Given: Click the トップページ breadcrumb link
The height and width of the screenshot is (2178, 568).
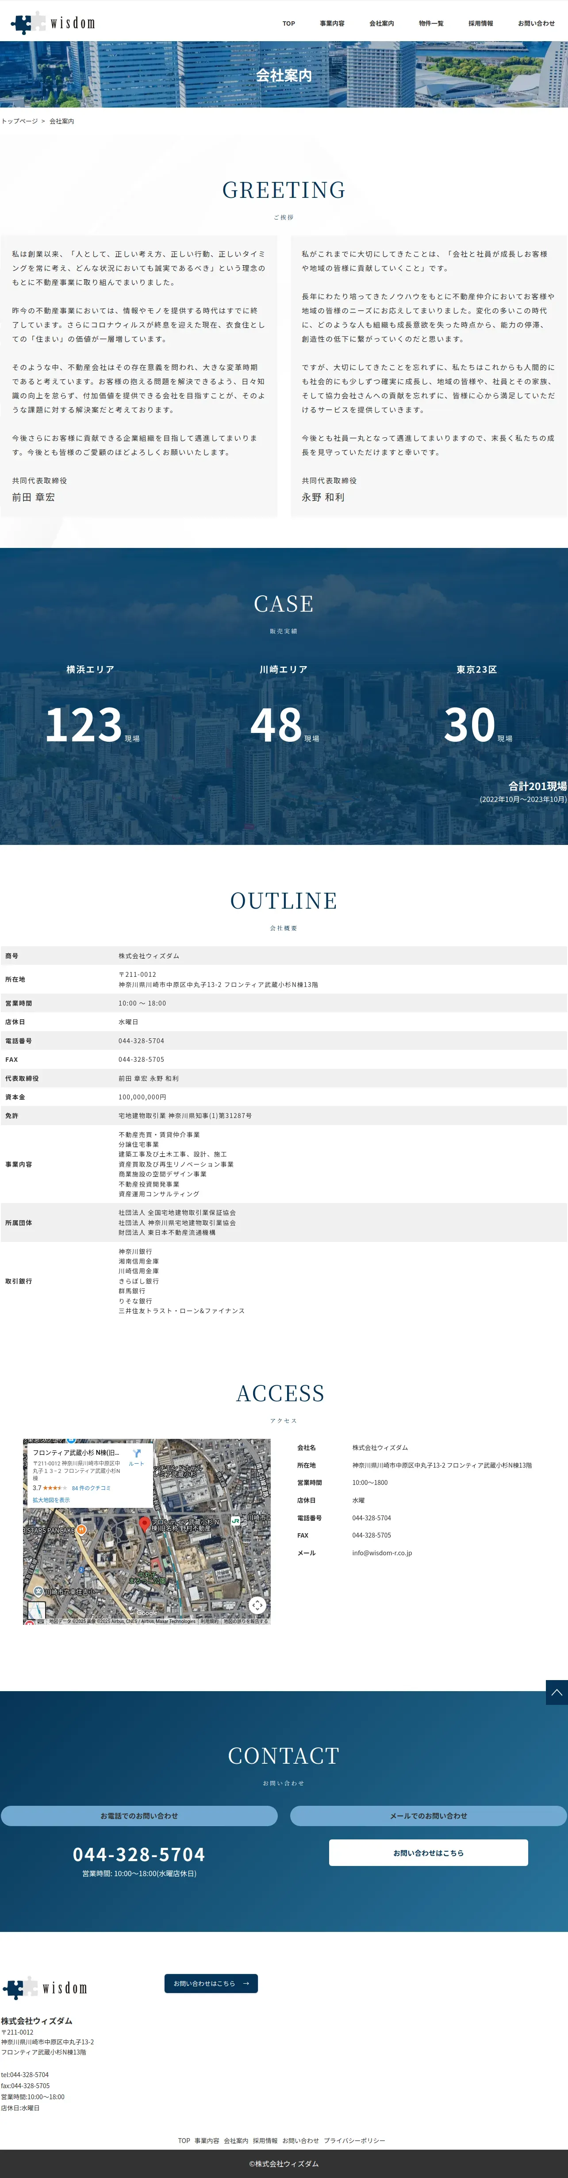Looking at the screenshot, I should pos(19,122).
